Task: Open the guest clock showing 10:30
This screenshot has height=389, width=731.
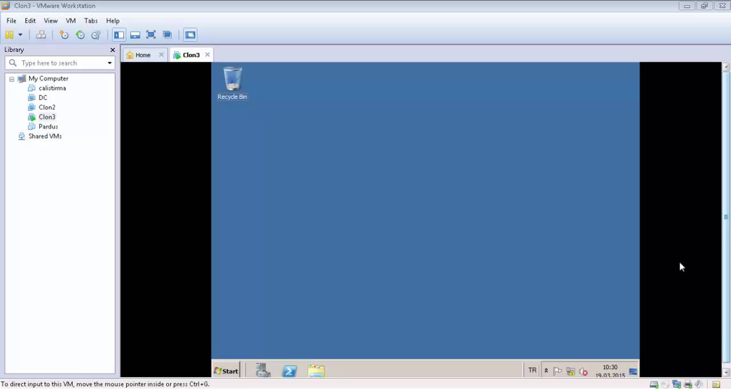Action: [x=610, y=371]
